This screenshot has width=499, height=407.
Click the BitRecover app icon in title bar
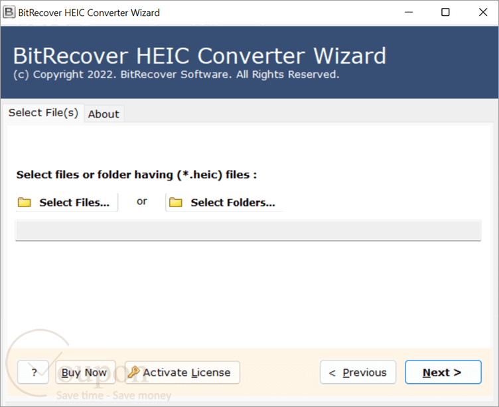click(x=9, y=13)
